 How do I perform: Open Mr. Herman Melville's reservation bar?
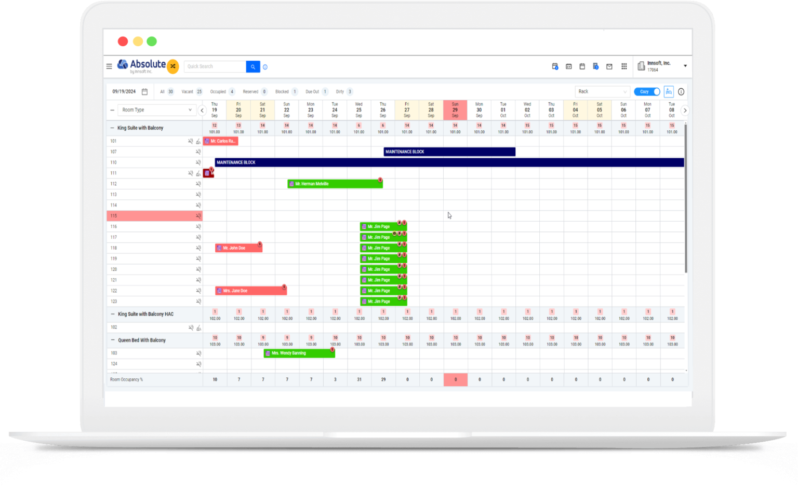335,183
